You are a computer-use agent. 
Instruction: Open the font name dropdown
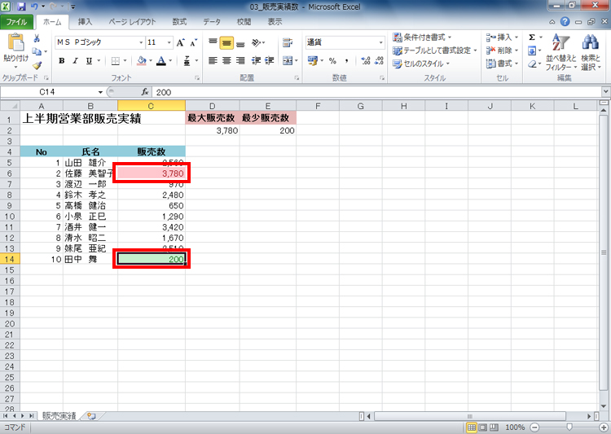point(141,42)
